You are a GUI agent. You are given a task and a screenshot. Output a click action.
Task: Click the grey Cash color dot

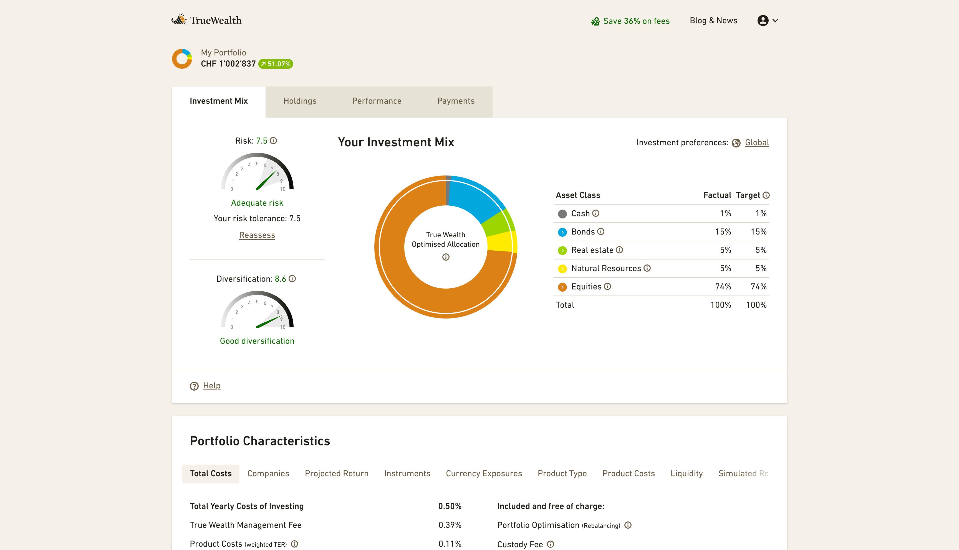562,214
